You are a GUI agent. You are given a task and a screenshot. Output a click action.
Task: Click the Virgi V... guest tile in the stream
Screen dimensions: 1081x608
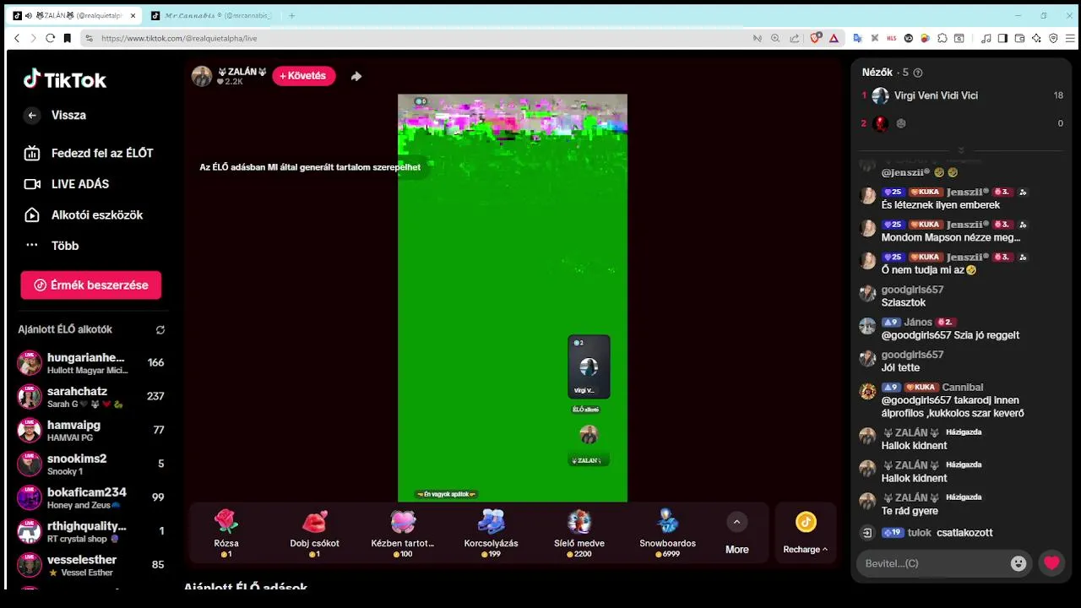(x=589, y=366)
